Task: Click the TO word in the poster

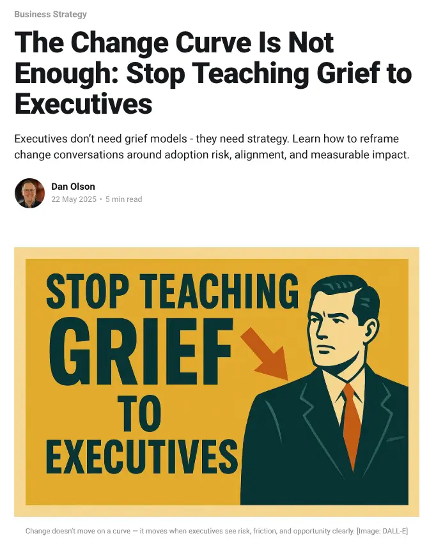Action: (139, 413)
